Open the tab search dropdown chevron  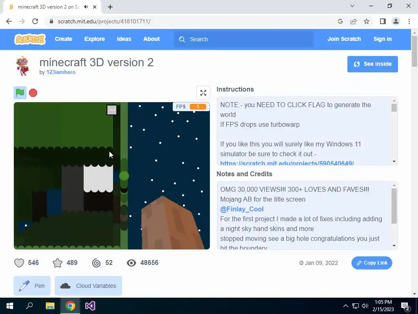(352, 6)
